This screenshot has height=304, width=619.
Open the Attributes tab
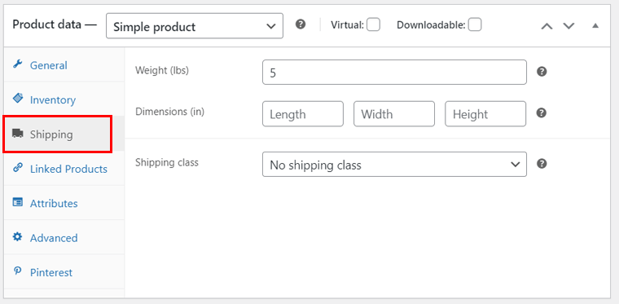[x=64, y=203]
